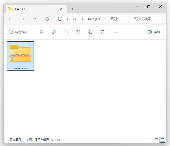Click the PC monitor icon in address bar
The width and height of the screenshot is (170, 146).
[60, 19]
